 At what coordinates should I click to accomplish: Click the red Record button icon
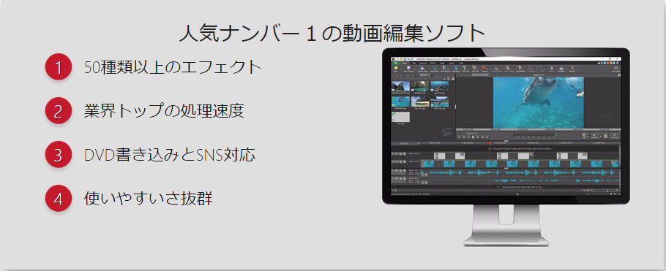point(483,68)
